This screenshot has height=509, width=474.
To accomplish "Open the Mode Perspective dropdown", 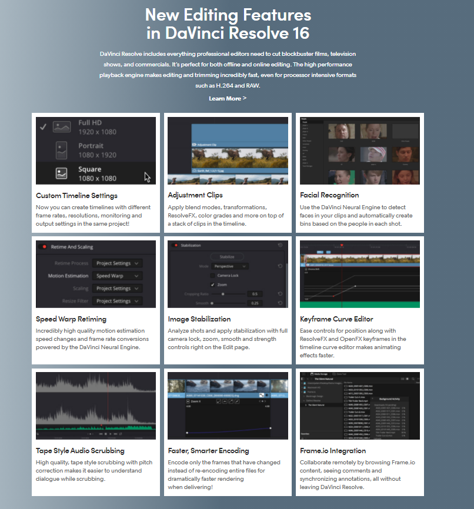I will [x=229, y=266].
